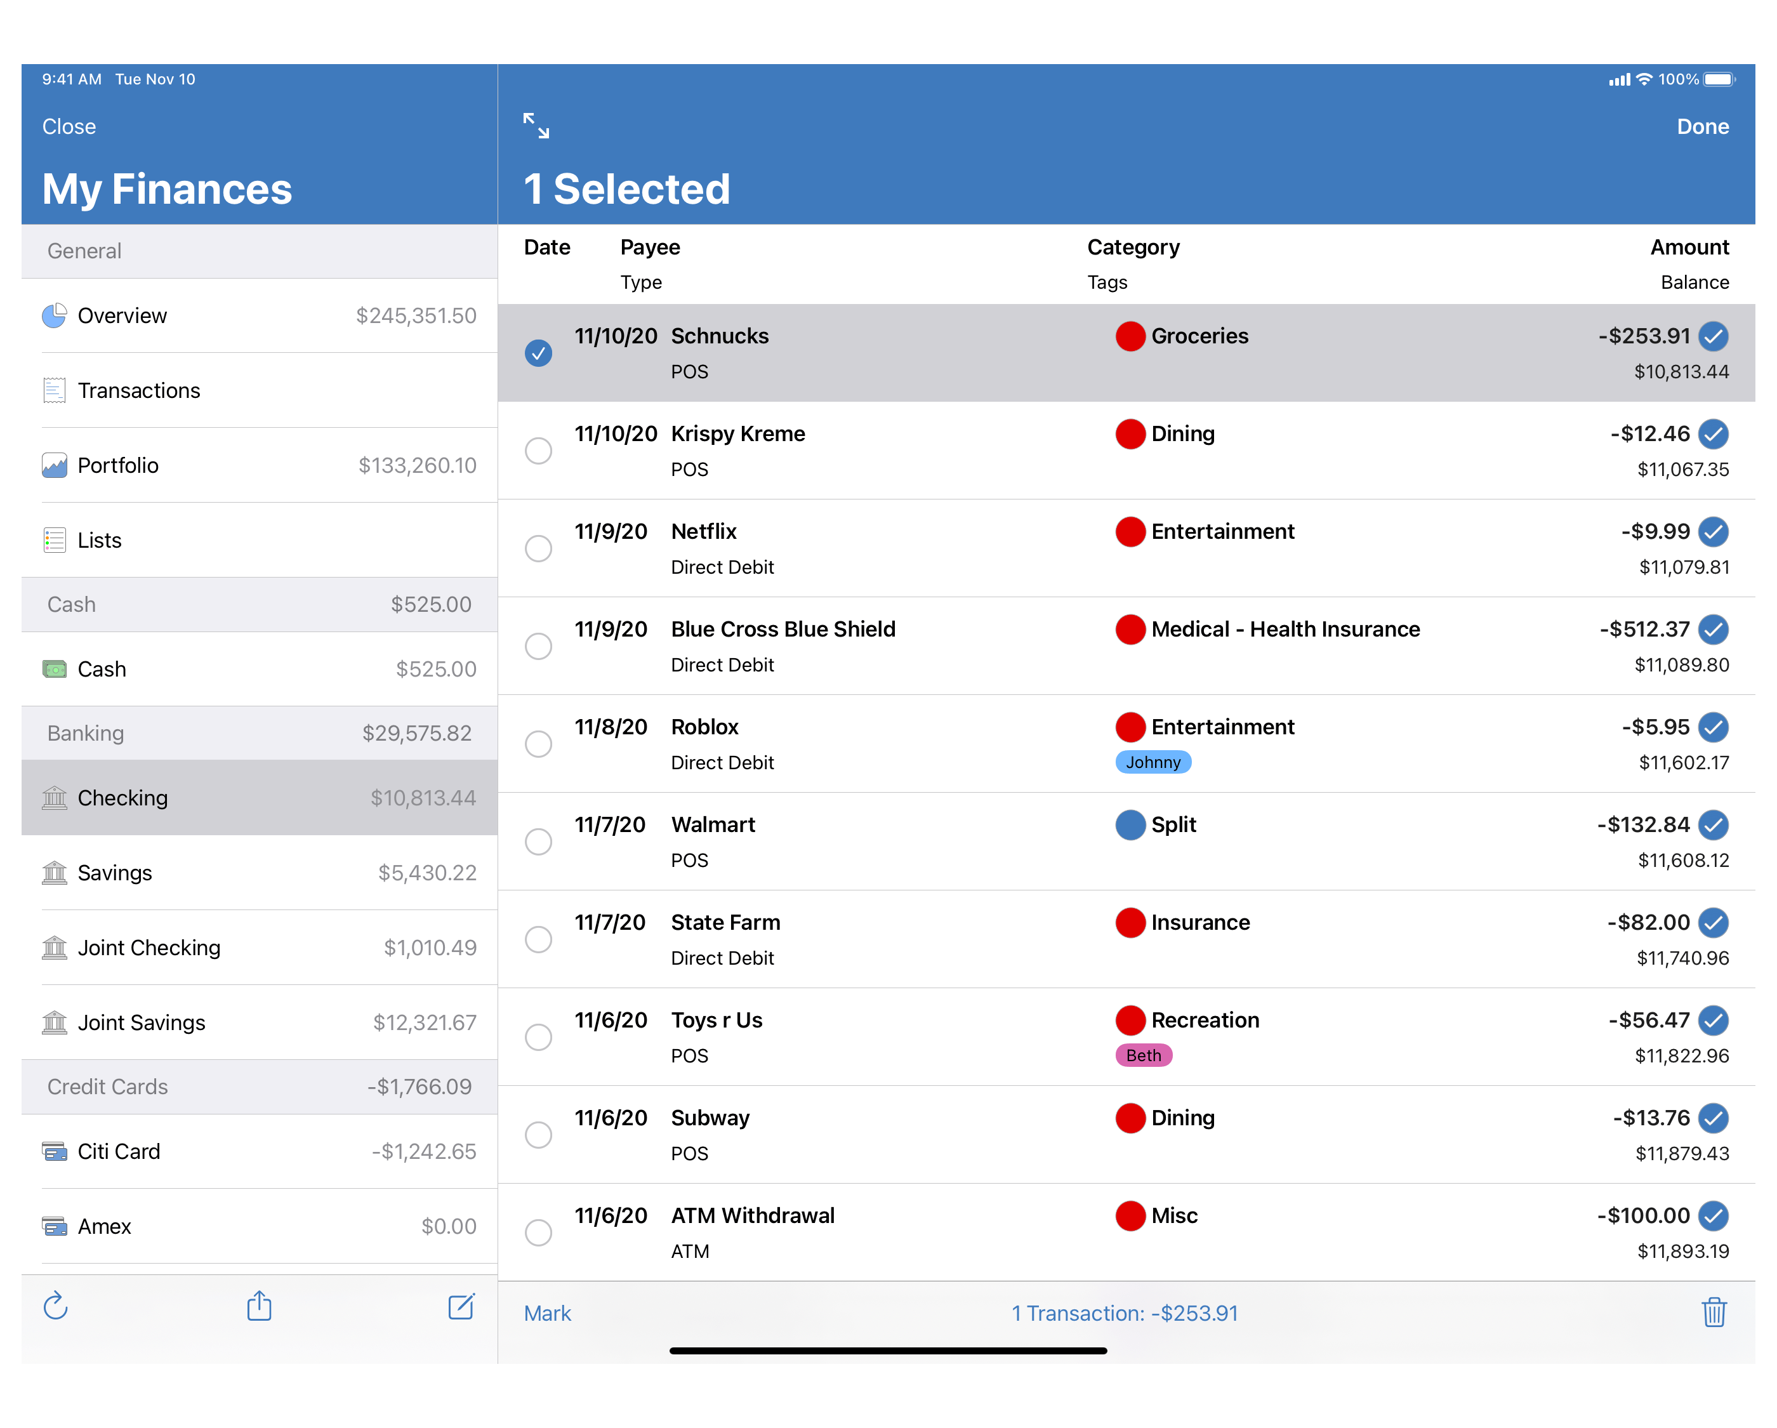This screenshot has width=1777, height=1428.
Task: Click the cleared checkmark on Schnucks amount
Action: (x=1714, y=336)
